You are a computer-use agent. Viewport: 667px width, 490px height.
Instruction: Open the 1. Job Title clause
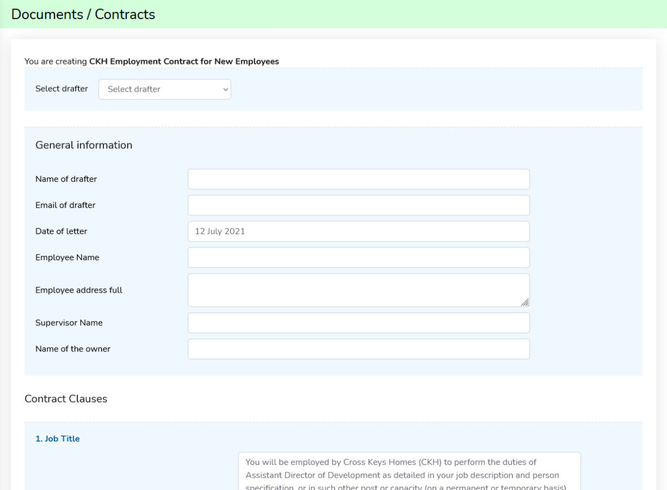[57, 438]
